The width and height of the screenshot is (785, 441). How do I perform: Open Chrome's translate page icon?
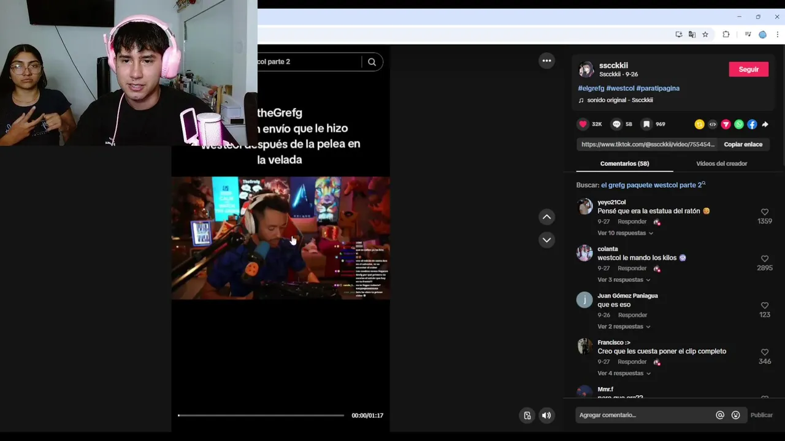tap(692, 34)
